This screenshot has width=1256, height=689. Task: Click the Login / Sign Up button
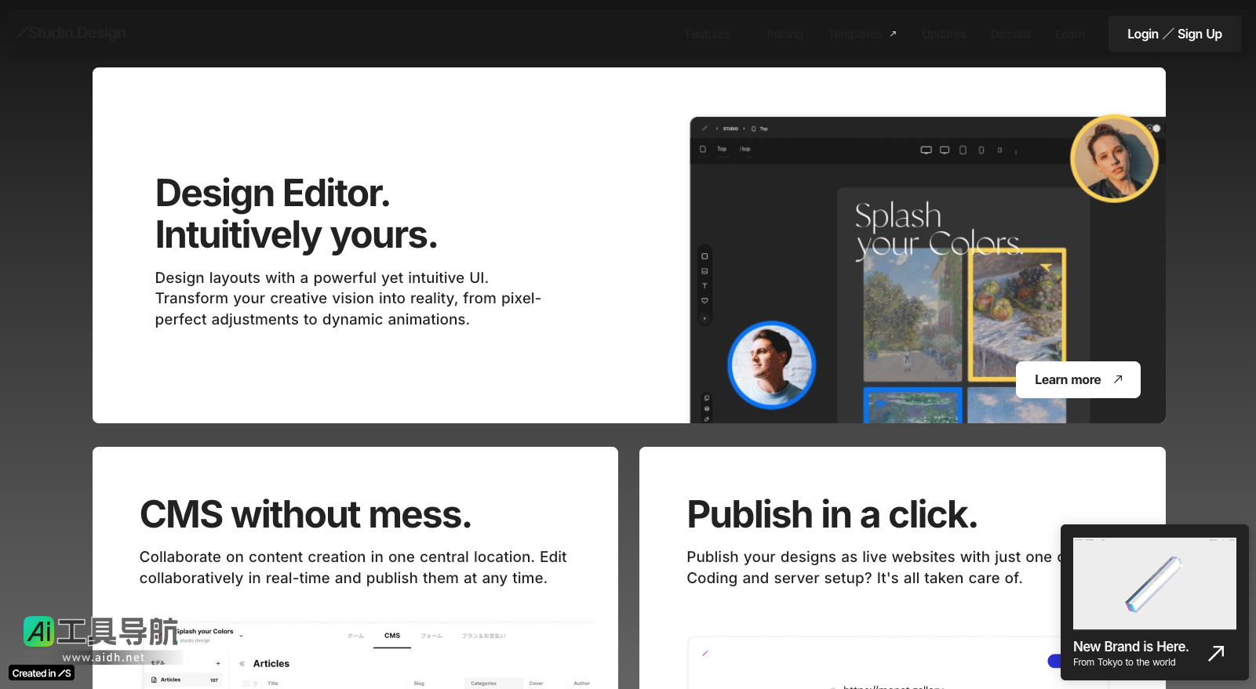pos(1174,34)
